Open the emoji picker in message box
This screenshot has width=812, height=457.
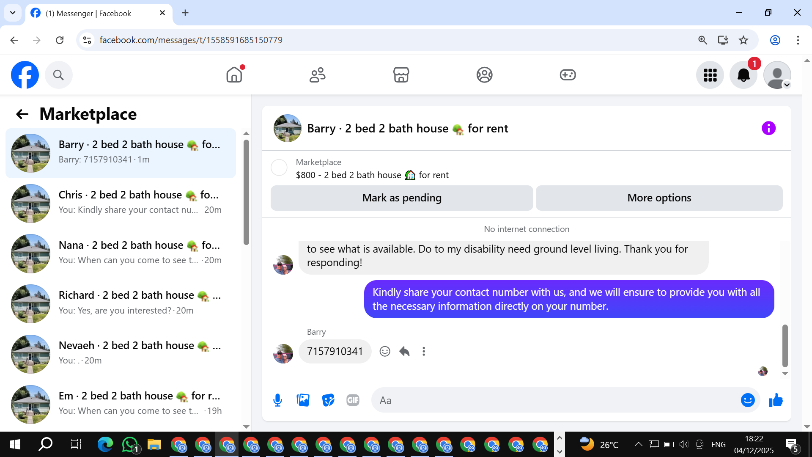[747, 400]
